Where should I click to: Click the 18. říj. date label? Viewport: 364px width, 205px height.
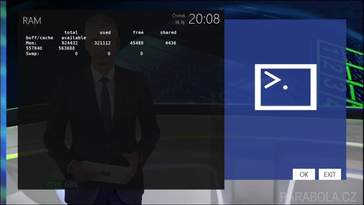pos(180,22)
